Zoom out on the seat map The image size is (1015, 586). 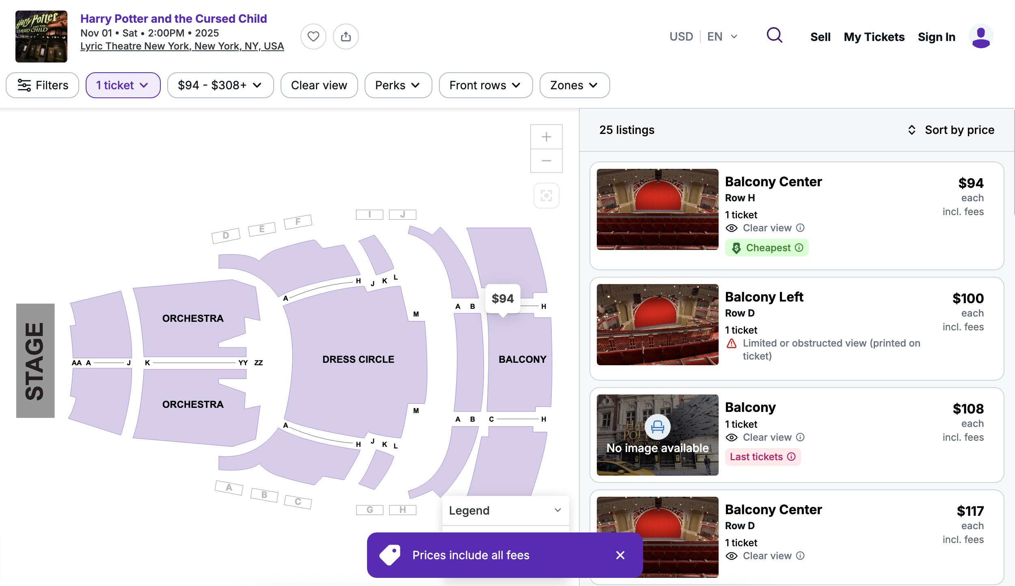pyautogui.click(x=546, y=161)
